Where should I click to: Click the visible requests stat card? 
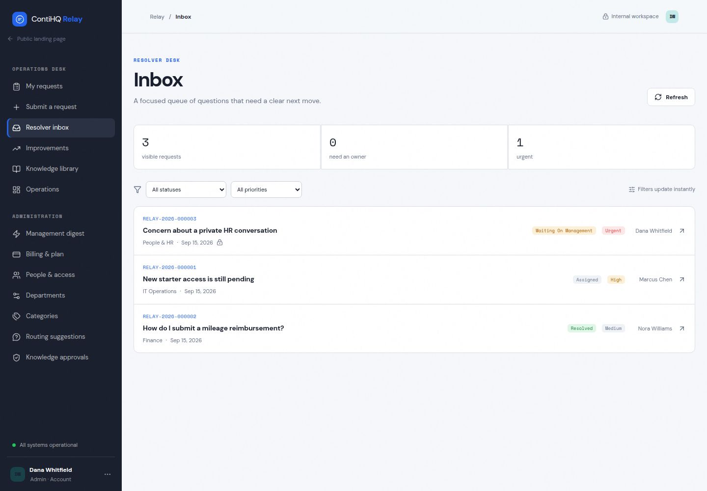click(227, 147)
